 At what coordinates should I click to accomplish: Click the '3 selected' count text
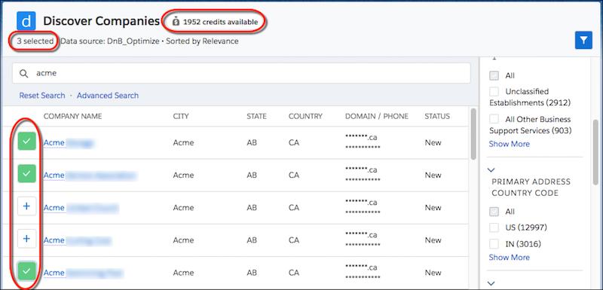[35, 41]
